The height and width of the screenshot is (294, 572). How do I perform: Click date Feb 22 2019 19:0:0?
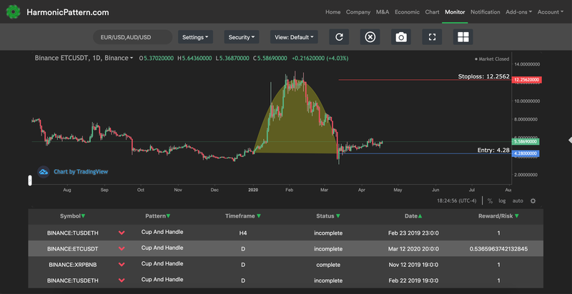point(414,281)
